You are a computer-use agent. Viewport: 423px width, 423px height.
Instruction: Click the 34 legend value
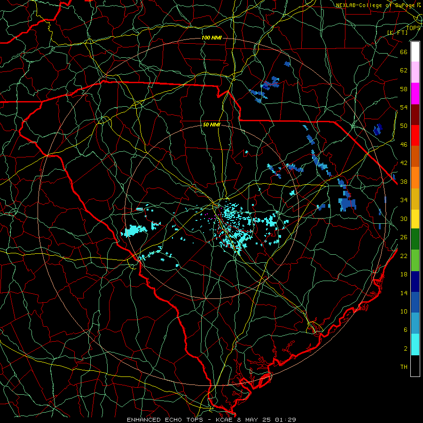(404, 200)
